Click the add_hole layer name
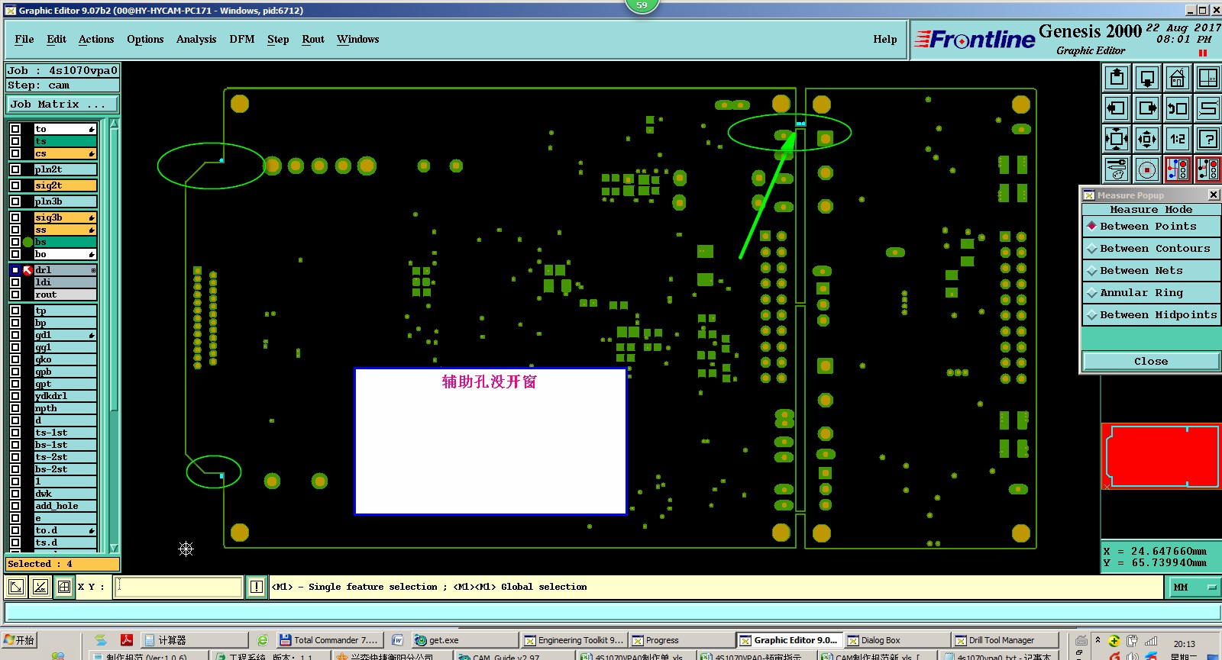 pos(66,506)
